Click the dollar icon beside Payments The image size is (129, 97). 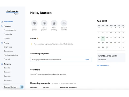tap(2, 26)
